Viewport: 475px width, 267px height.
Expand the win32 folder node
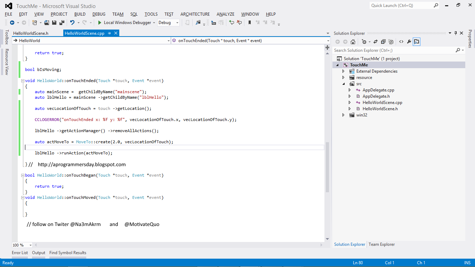[344, 115]
